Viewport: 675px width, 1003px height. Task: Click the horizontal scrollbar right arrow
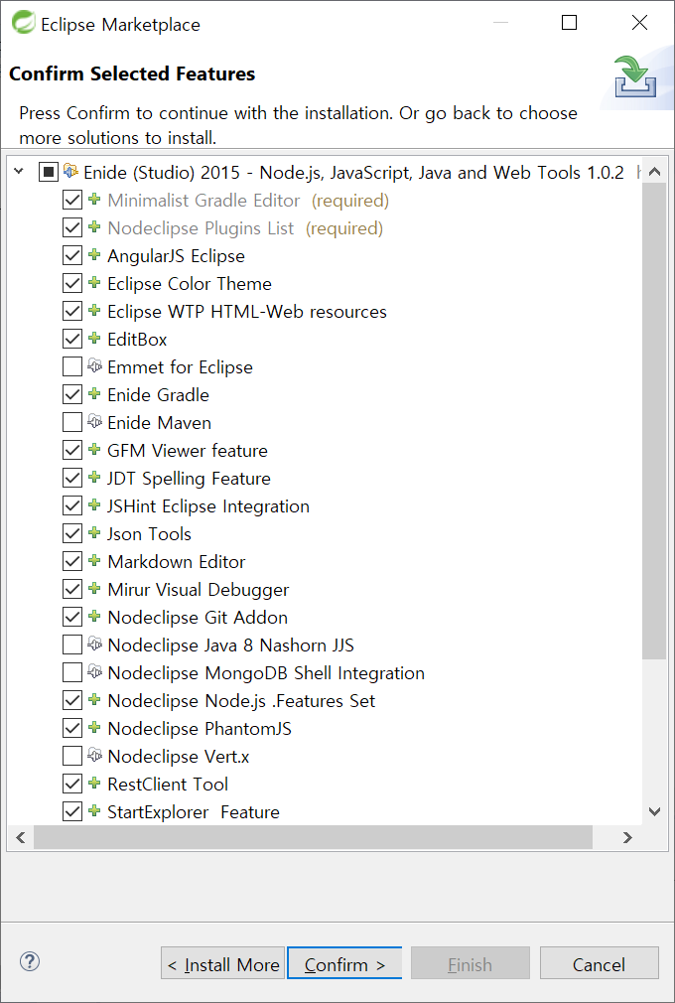tap(627, 837)
